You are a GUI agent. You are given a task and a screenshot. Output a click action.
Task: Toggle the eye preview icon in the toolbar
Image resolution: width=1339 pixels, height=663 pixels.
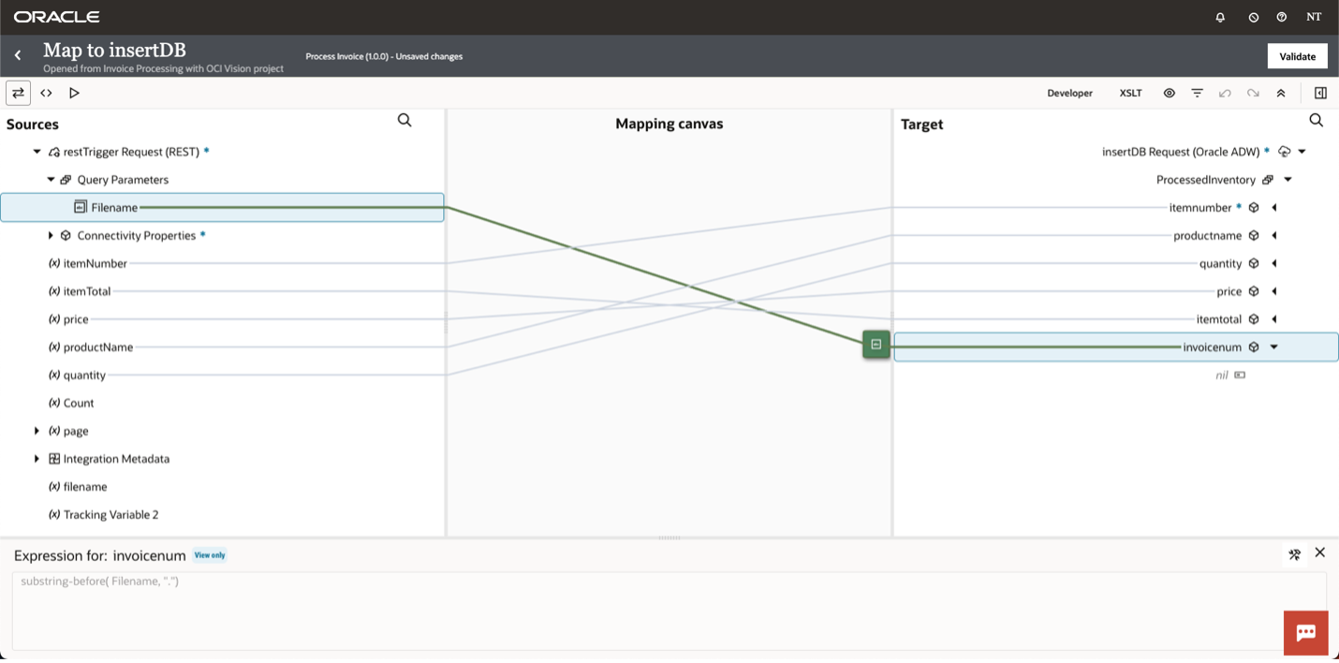pos(1169,93)
